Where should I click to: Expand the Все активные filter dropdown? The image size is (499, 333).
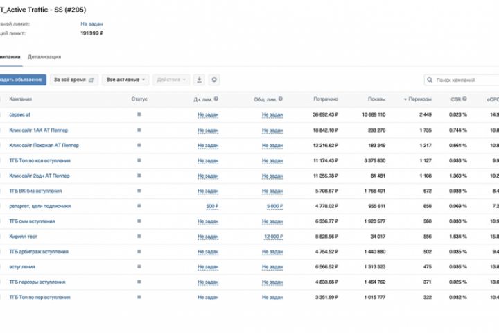pos(125,80)
